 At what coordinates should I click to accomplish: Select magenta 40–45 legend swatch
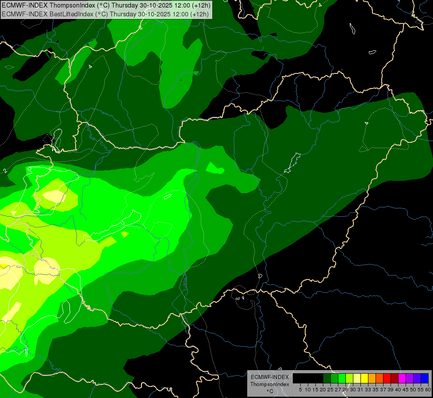[402, 378]
